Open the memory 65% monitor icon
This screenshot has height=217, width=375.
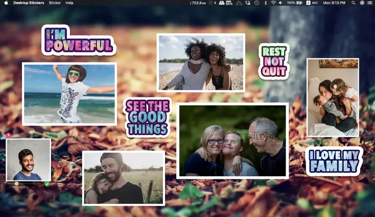point(226,3)
